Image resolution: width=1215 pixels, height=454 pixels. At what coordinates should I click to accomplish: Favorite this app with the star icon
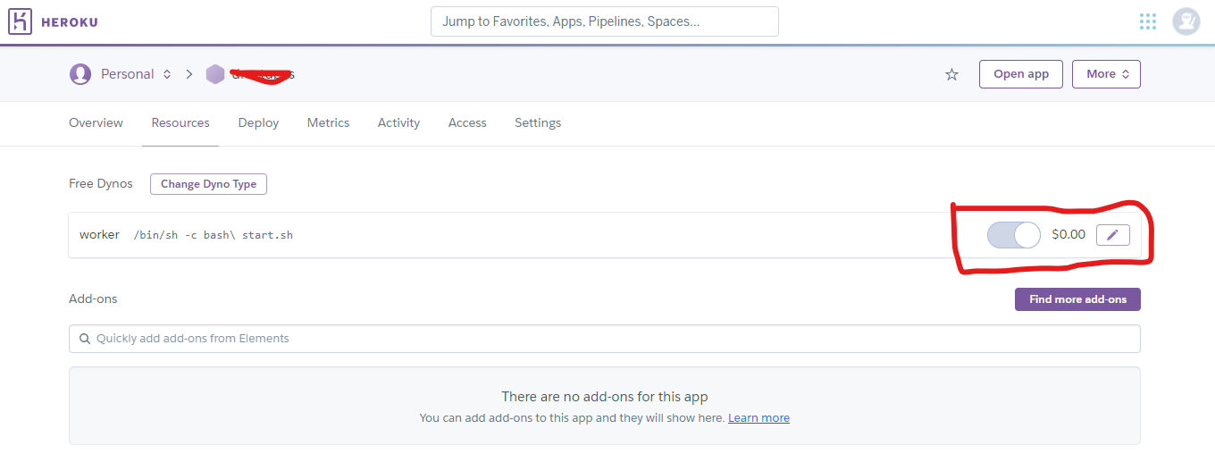pos(951,74)
